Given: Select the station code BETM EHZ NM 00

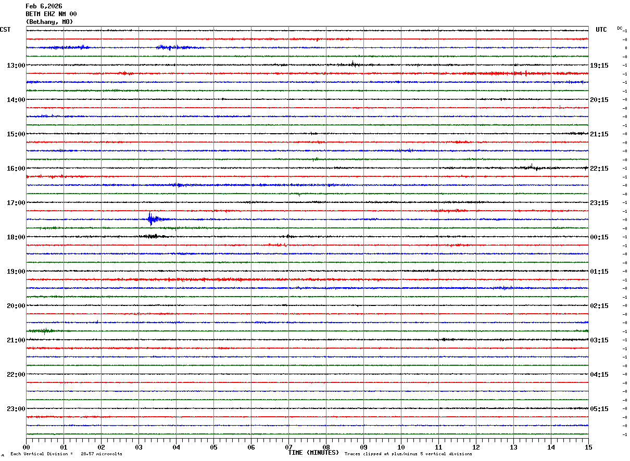Looking at the screenshot, I should point(51,14).
